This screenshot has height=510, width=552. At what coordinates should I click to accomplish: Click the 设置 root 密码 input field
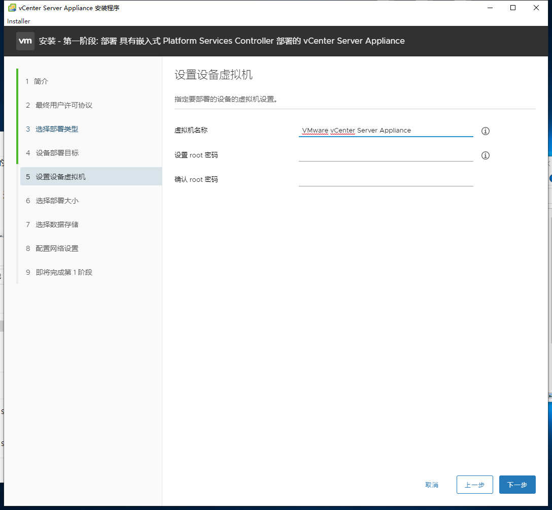pos(386,155)
